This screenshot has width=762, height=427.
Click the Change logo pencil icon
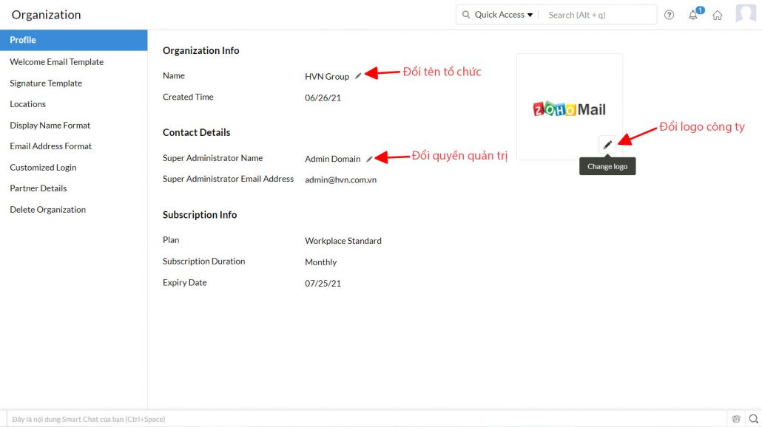[x=607, y=145]
